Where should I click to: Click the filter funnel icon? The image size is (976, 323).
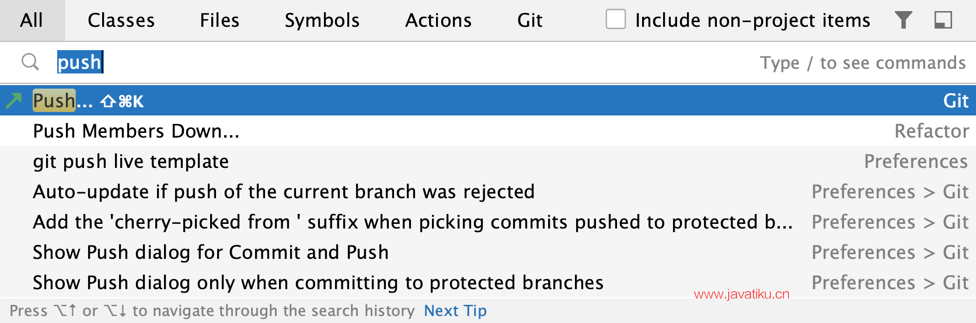click(903, 20)
